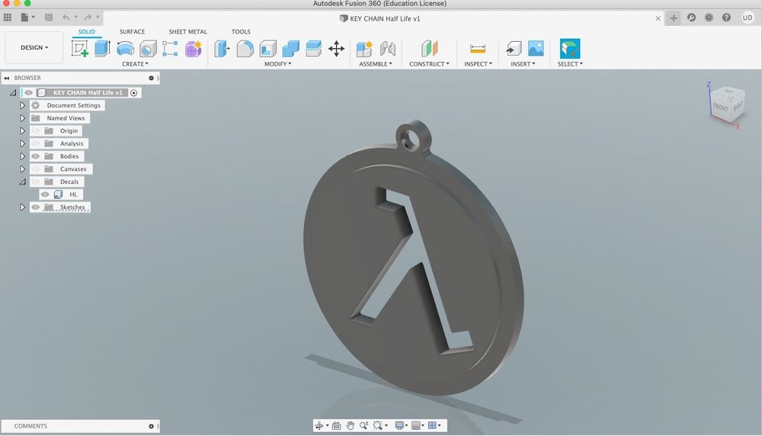Screen dimensions: 762x436
Task: Toggle visibility of the Bodies folder
Action: pyautogui.click(x=36, y=156)
